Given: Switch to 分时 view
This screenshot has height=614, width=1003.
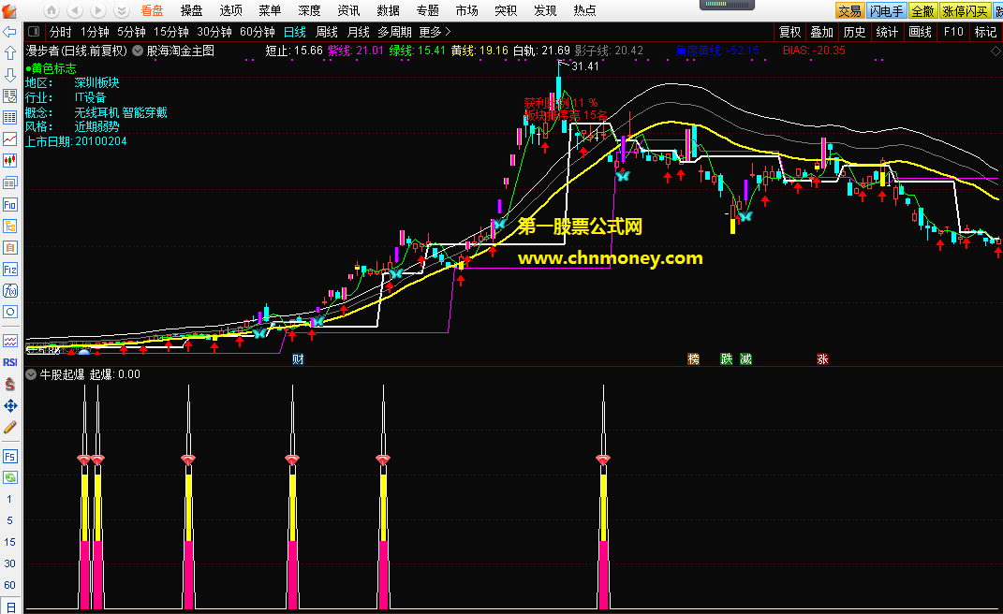Looking at the screenshot, I should tap(60, 32).
